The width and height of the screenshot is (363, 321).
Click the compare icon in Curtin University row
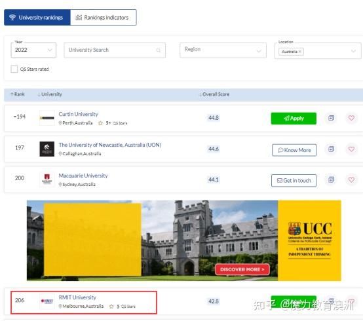click(x=331, y=118)
